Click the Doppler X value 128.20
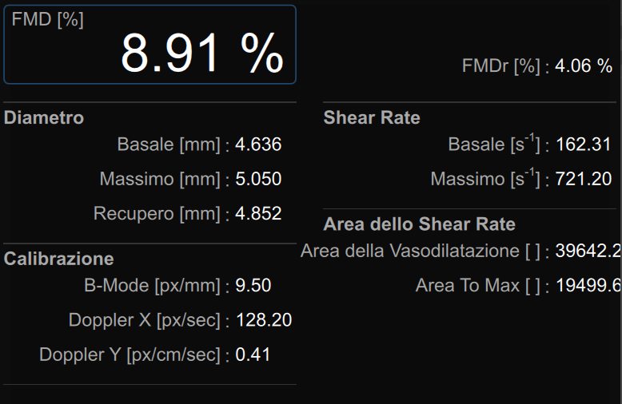This screenshot has height=404, width=622. click(x=264, y=320)
